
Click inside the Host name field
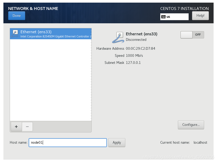[68, 143]
